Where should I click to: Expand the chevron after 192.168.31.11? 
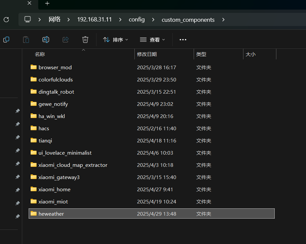pyautogui.click(x=120, y=19)
